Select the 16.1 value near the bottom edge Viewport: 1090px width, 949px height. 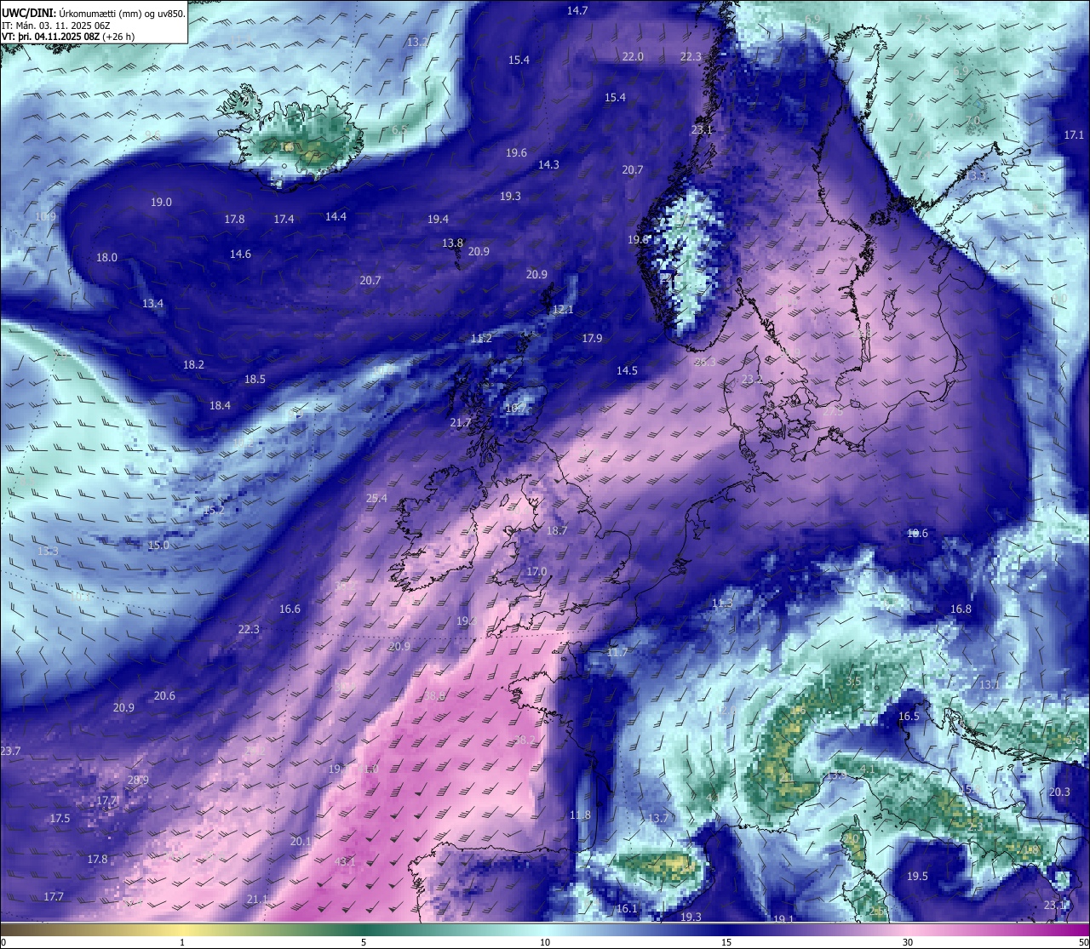tap(627, 909)
